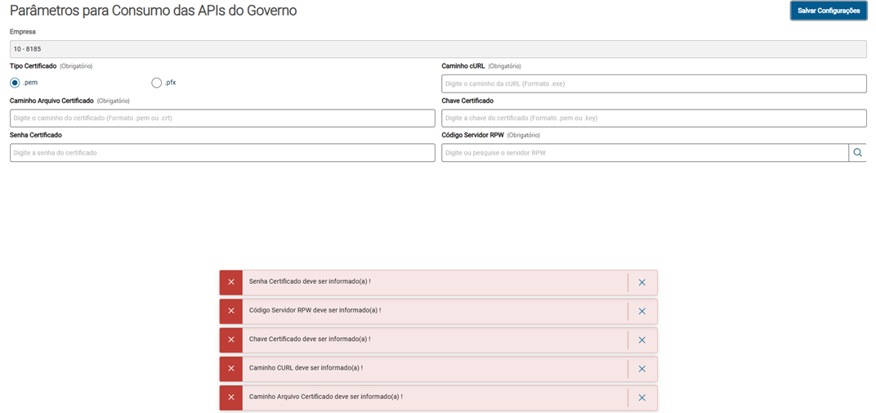This screenshot has height=413, width=876.
Task: Click the red error icon on Chave Certificado alert
Action: tap(231, 339)
